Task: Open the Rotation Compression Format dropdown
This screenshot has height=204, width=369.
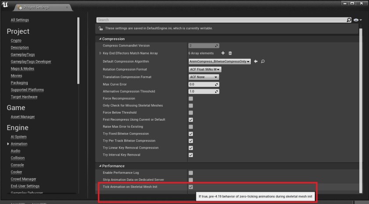Action: (x=205, y=69)
